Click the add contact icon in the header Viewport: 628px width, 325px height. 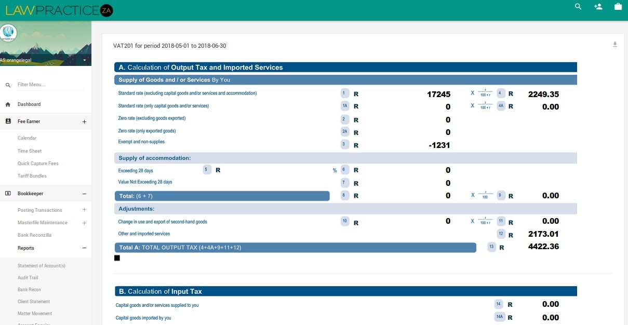click(597, 7)
